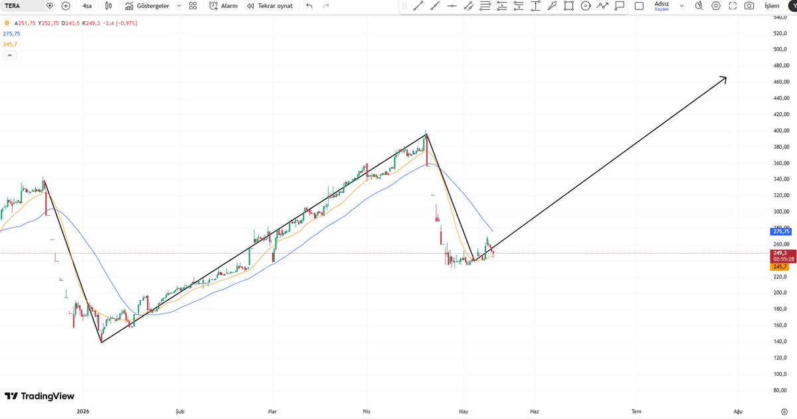Collapse the indicator legend with the chevron
This screenshot has height=419, width=797.
coord(9,55)
